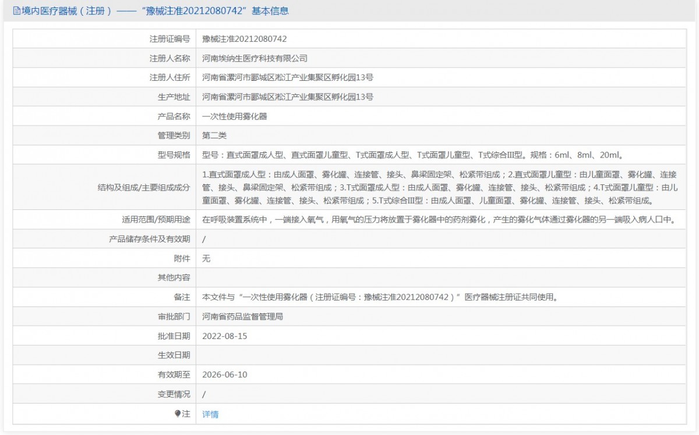Image resolution: width=699 pixels, height=435 pixels.
Task: Click the expiry date 2026-06-10
Action: click(224, 375)
